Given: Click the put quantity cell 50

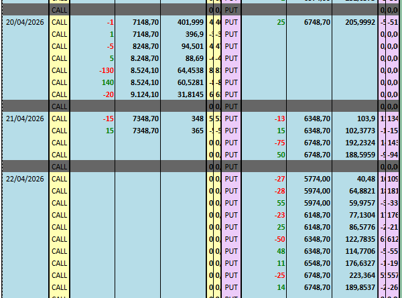Looking at the screenshot, I should click(x=264, y=155).
